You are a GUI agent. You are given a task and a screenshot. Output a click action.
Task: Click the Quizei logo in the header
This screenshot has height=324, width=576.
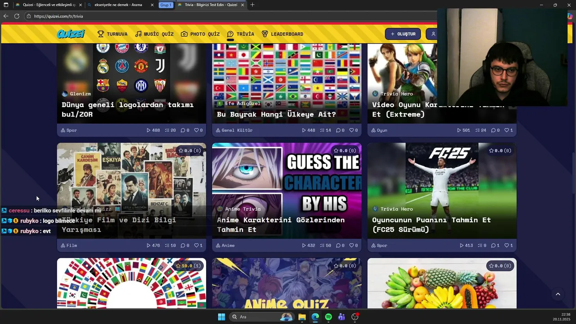71,34
